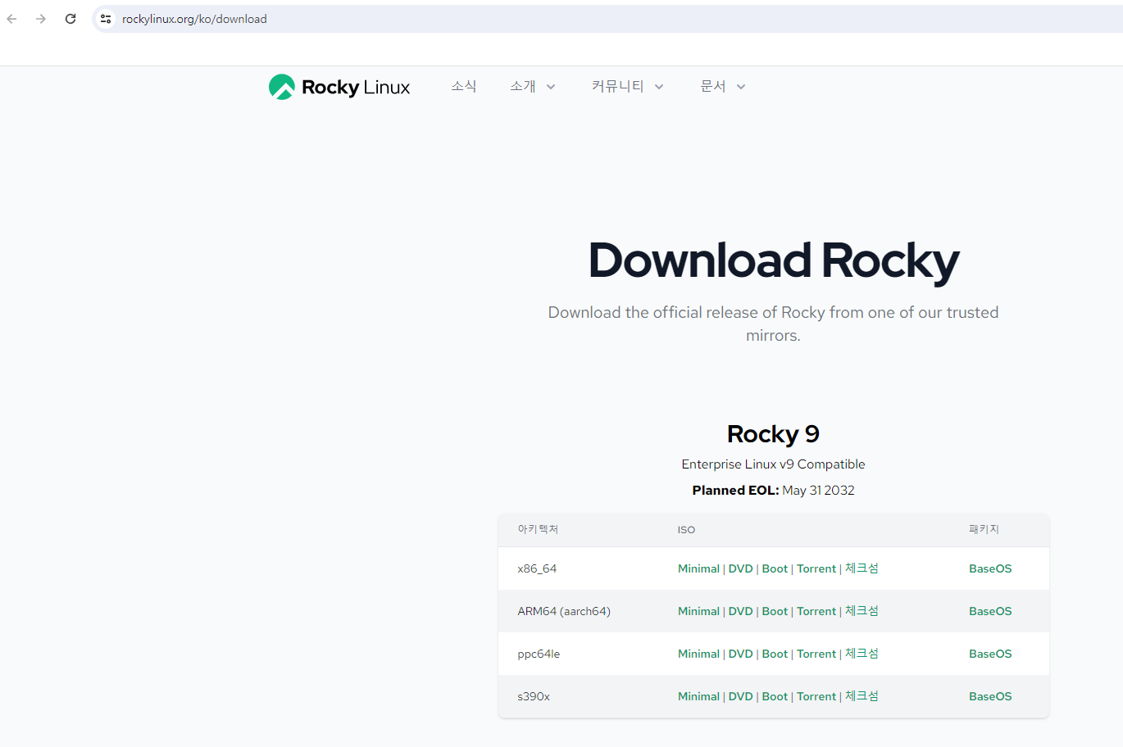
Task: Click the ISO column header
Action: point(686,530)
